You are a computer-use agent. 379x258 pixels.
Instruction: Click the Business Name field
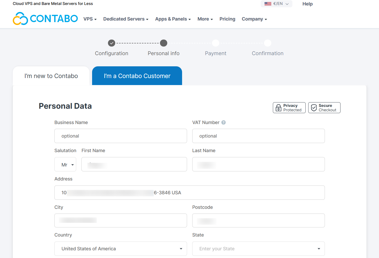tap(121, 136)
